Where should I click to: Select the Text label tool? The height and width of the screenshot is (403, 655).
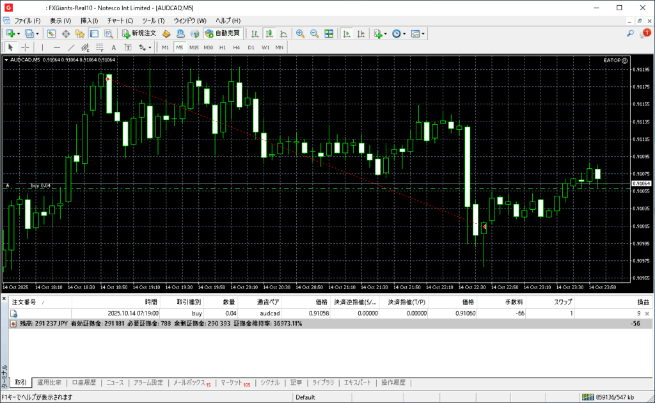[114, 47]
